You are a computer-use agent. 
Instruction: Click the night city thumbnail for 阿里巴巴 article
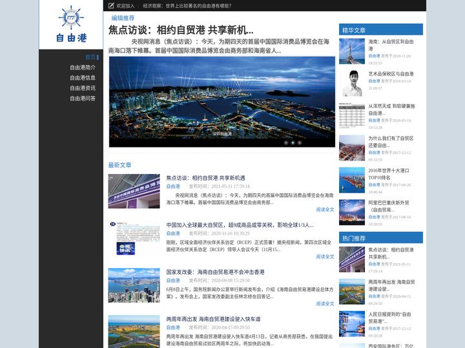pyautogui.click(x=352, y=213)
